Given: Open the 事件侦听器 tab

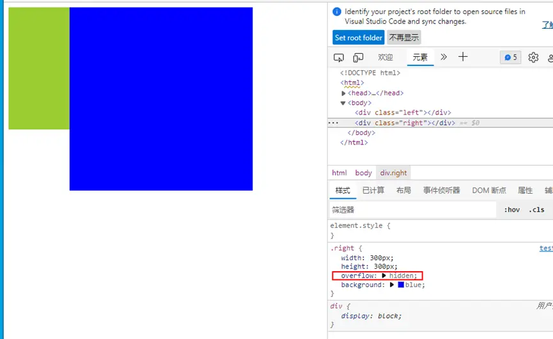Looking at the screenshot, I should point(442,191).
